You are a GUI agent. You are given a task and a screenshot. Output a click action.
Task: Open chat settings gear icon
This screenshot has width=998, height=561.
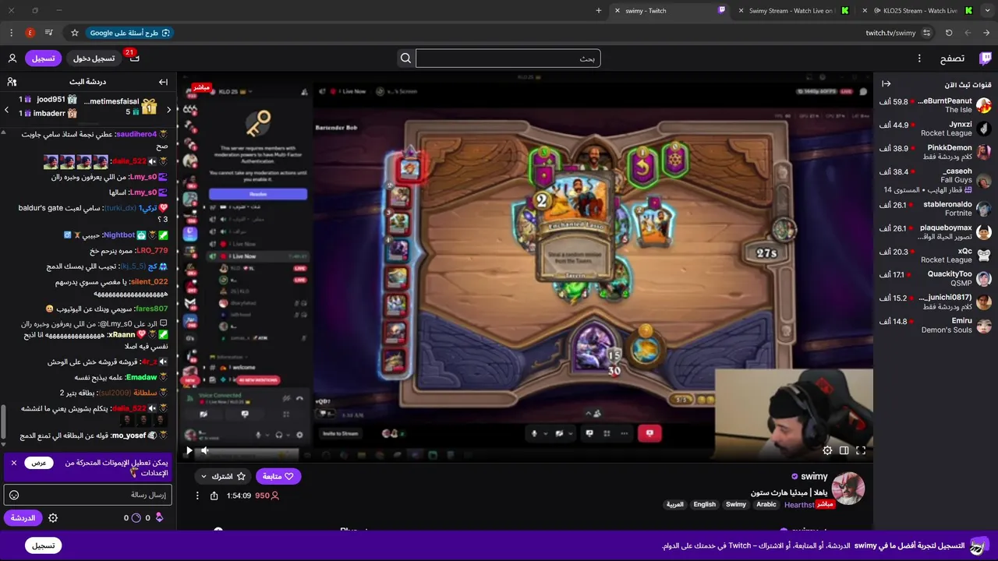click(53, 517)
